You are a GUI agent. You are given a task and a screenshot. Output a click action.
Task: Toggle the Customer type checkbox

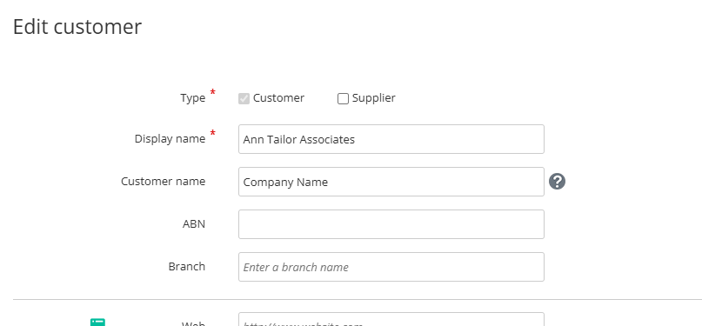coord(244,98)
